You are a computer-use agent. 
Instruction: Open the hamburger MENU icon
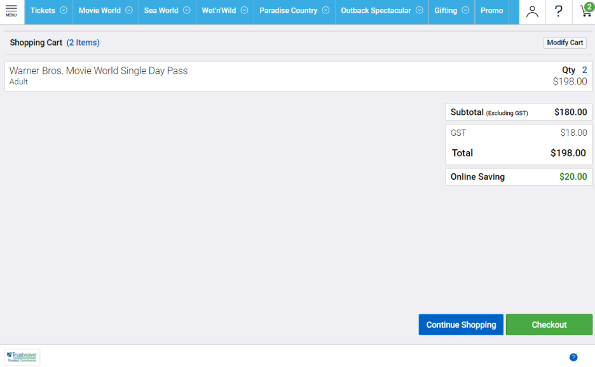pos(11,11)
